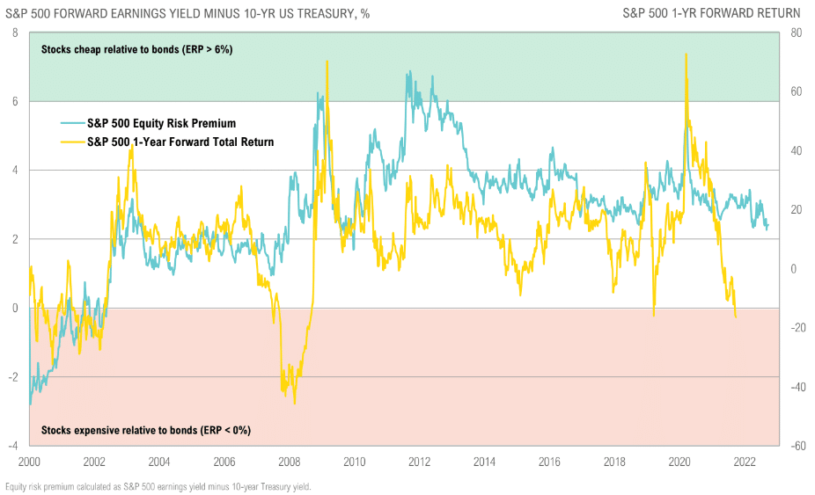Click the chart title about forward earnings yield
This screenshot has height=495, width=815.
point(187,13)
